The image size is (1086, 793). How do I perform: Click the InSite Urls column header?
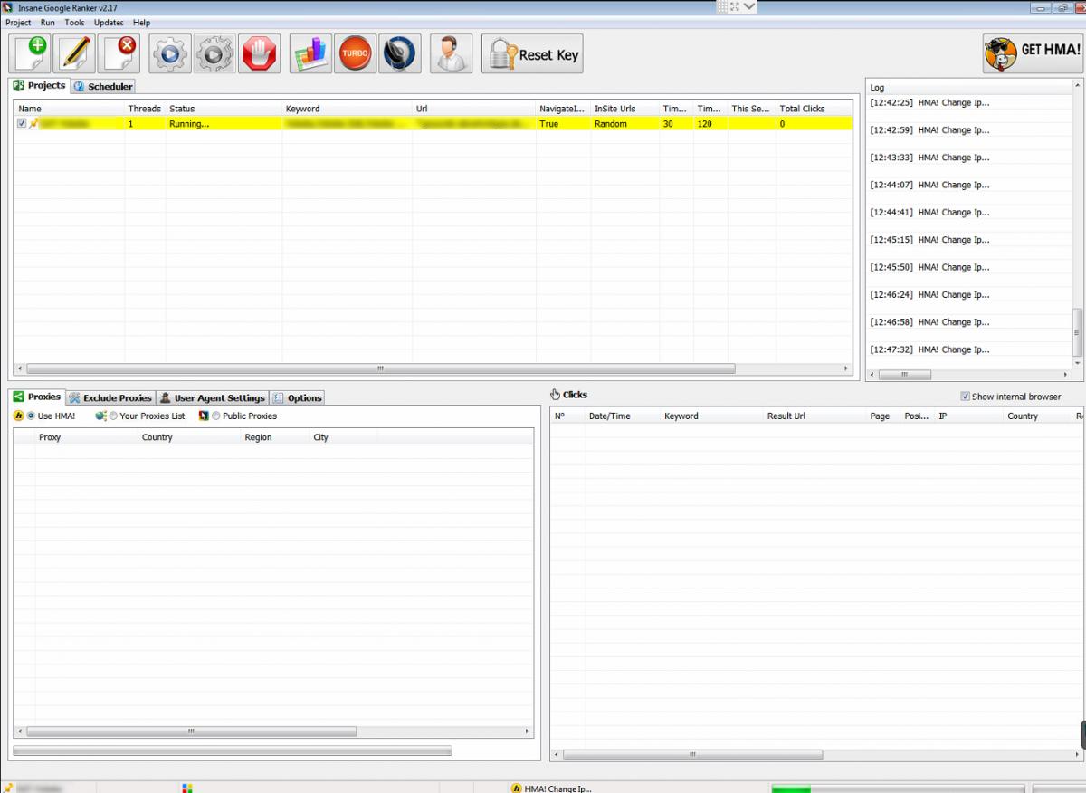tap(624, 109)
